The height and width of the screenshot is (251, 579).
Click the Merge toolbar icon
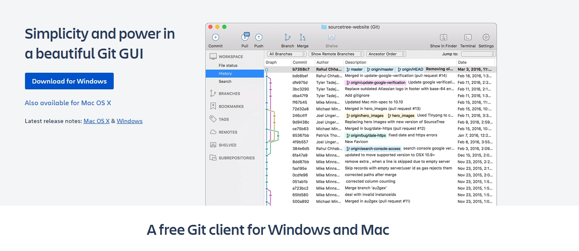tap(303, 37)
